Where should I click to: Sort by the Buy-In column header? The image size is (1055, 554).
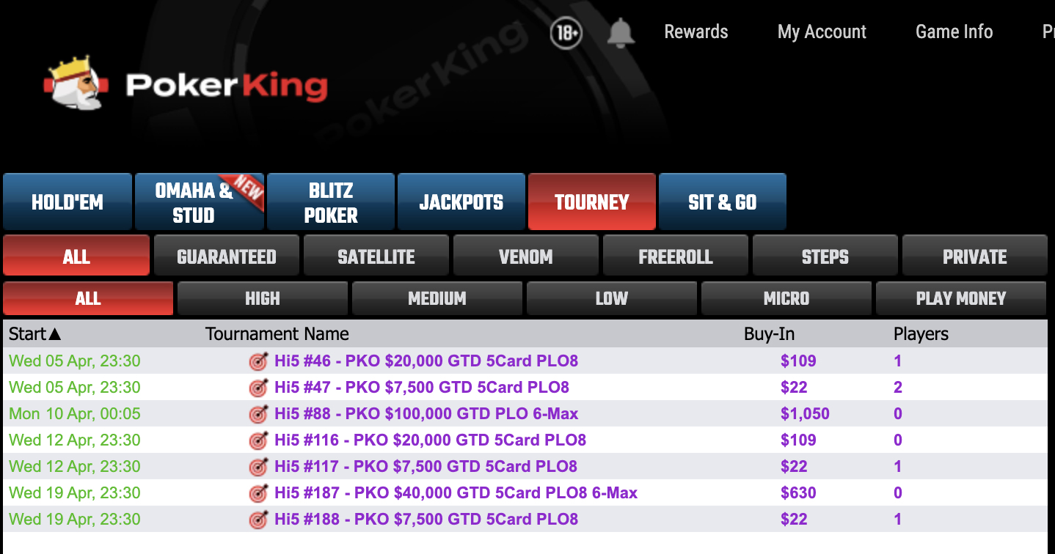pos(769,334)
